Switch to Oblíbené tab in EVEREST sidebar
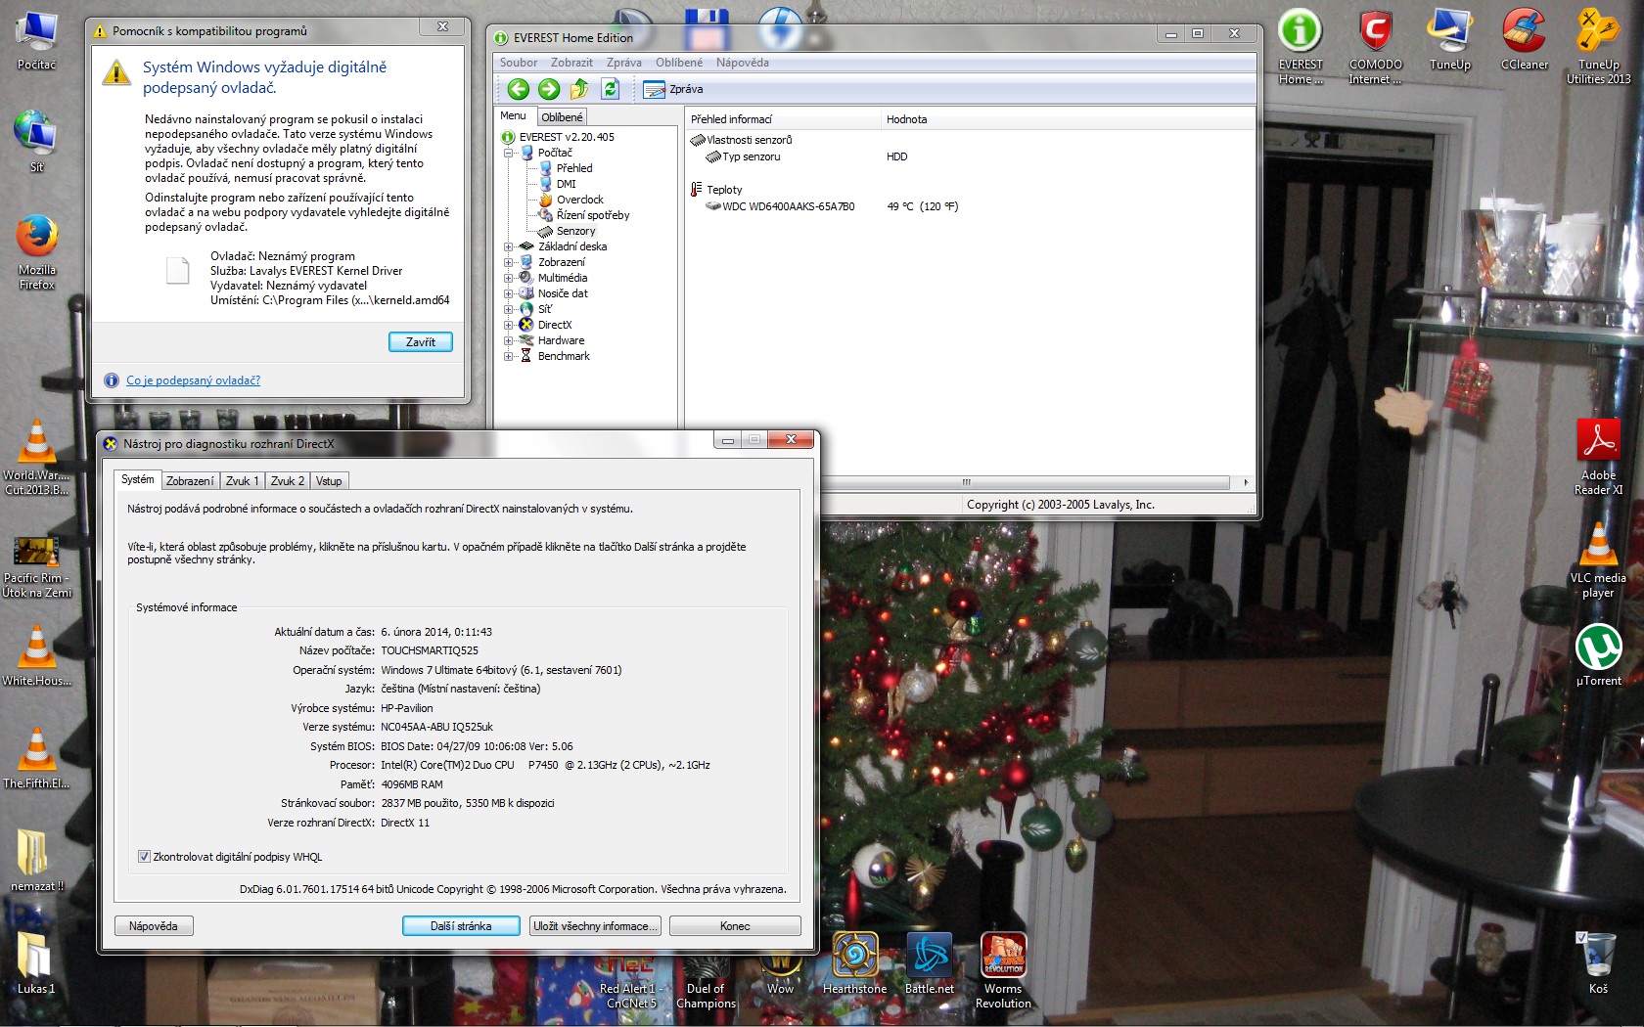The image size is (1644, 1027). [x=562, y=117]
